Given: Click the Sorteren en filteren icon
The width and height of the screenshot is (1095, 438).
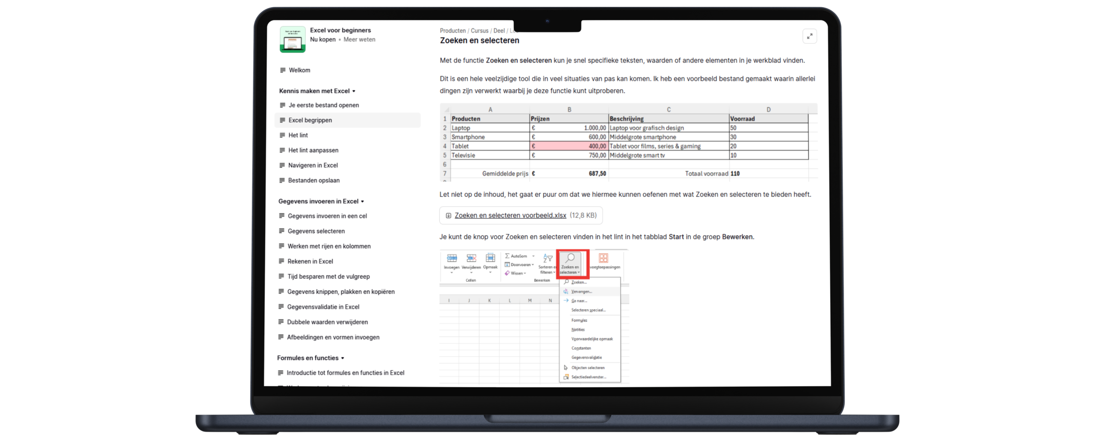Looking at the screenshot, I should [547, 258].
